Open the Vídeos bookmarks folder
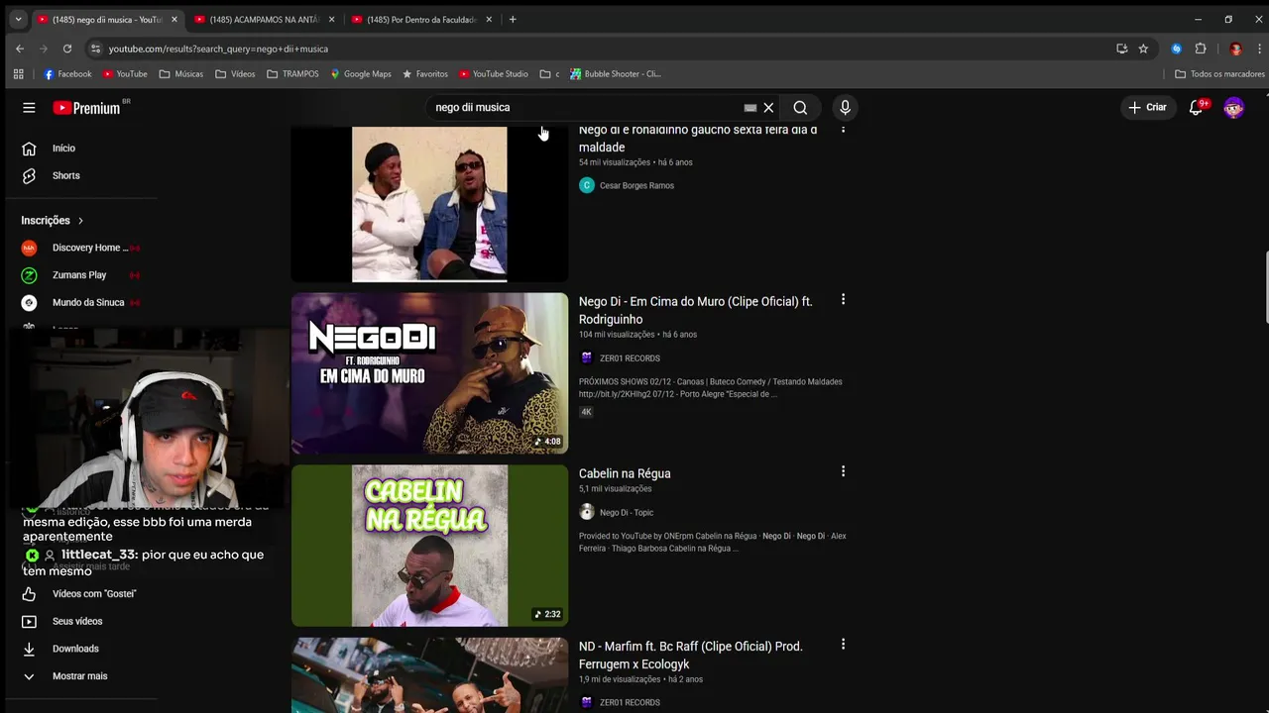 pos(235,73)
